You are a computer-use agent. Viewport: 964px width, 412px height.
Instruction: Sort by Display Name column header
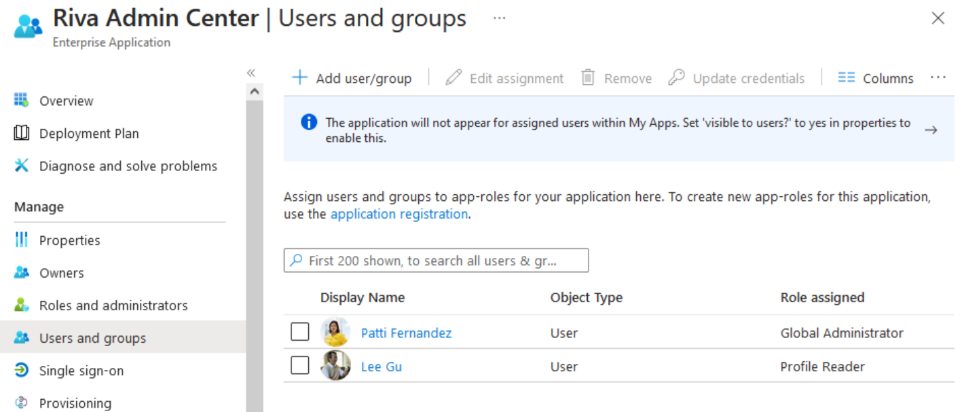363,297
